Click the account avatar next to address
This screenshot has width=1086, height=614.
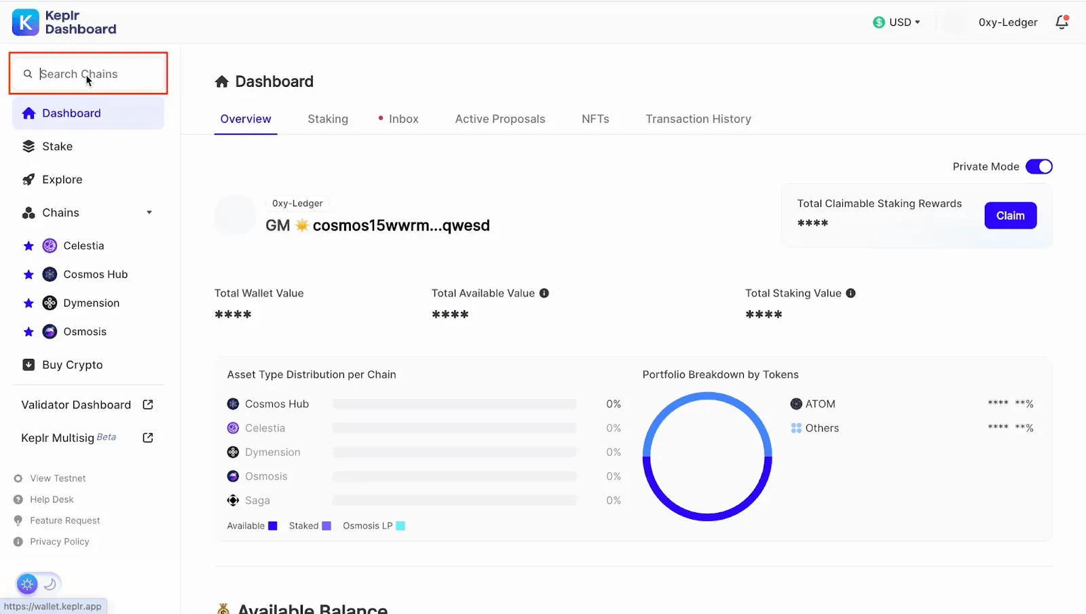236,216
